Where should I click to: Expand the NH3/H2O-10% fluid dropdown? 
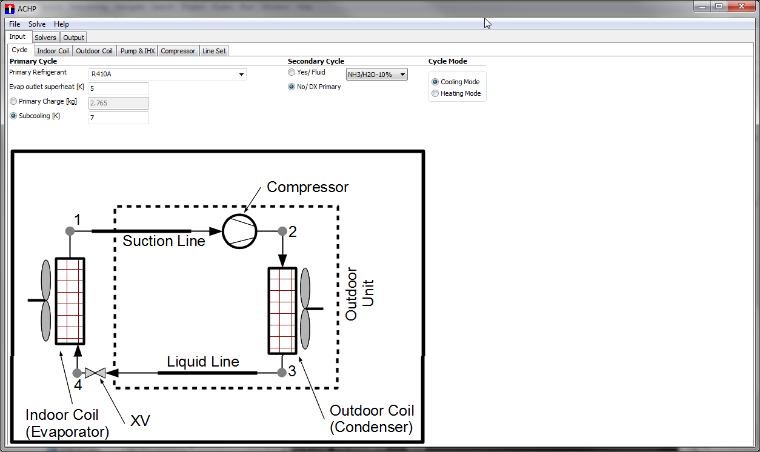[x=376, y=75]
